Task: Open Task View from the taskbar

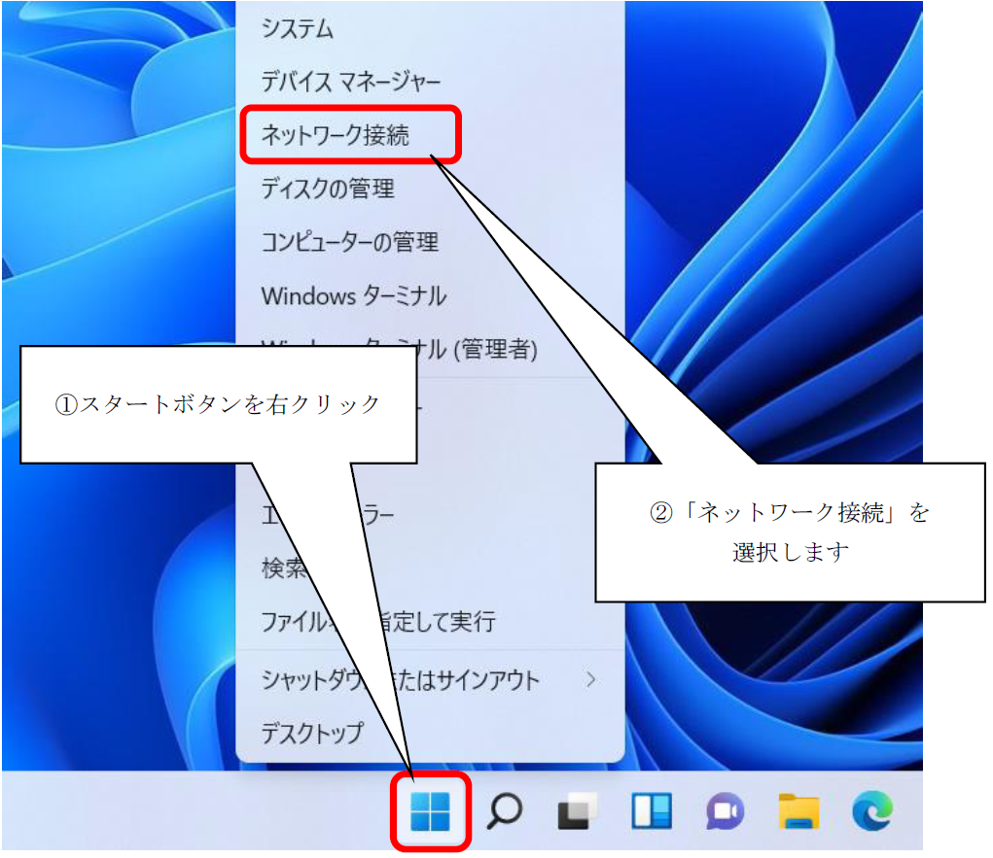Action: click(577, 810)
